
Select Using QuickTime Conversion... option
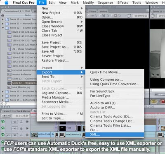click(x=115, y=84)
